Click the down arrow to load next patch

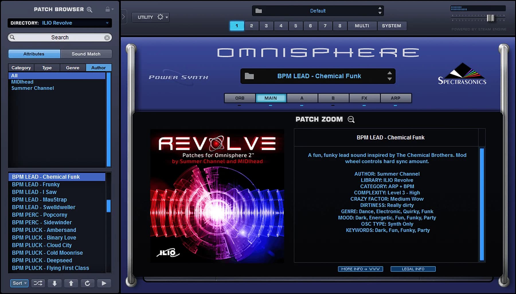[54, 283]
